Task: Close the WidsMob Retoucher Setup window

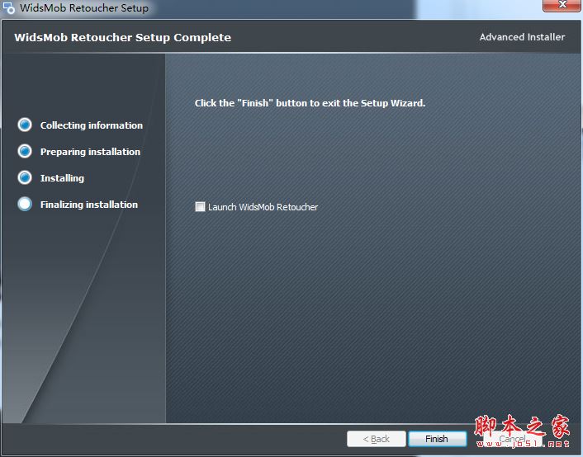Action: (x=562, y=5)
